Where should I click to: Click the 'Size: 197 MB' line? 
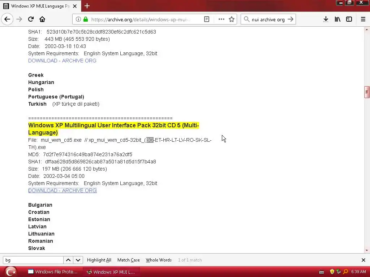[68, 169]
